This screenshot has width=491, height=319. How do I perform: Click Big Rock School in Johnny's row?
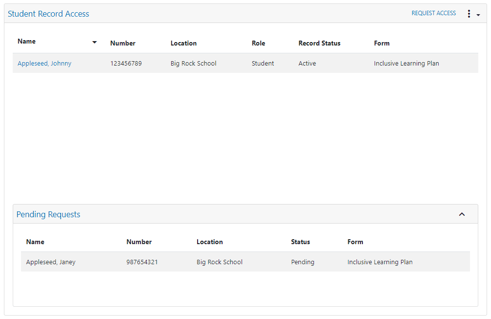coord(194,63)
